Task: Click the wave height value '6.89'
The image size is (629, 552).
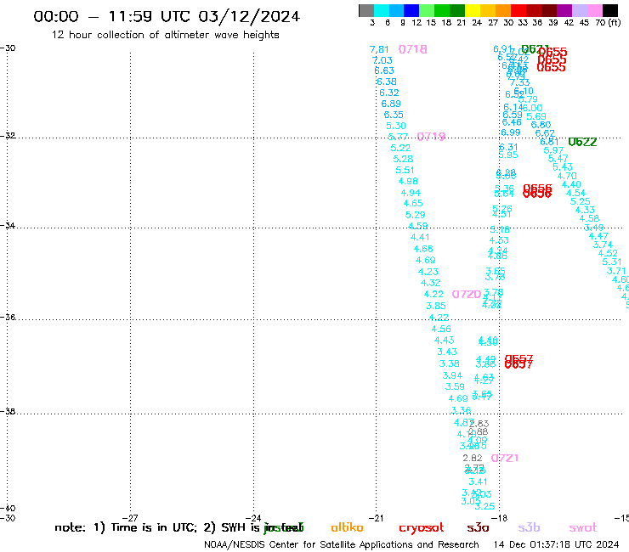Action: pos(391,104)
